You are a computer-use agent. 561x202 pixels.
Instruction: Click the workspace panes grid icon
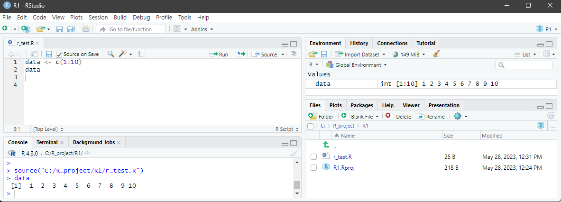click(177, 29)
